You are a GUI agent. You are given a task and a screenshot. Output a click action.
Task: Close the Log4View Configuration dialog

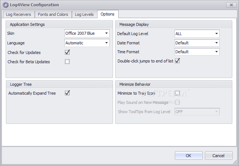coord(231,5)
